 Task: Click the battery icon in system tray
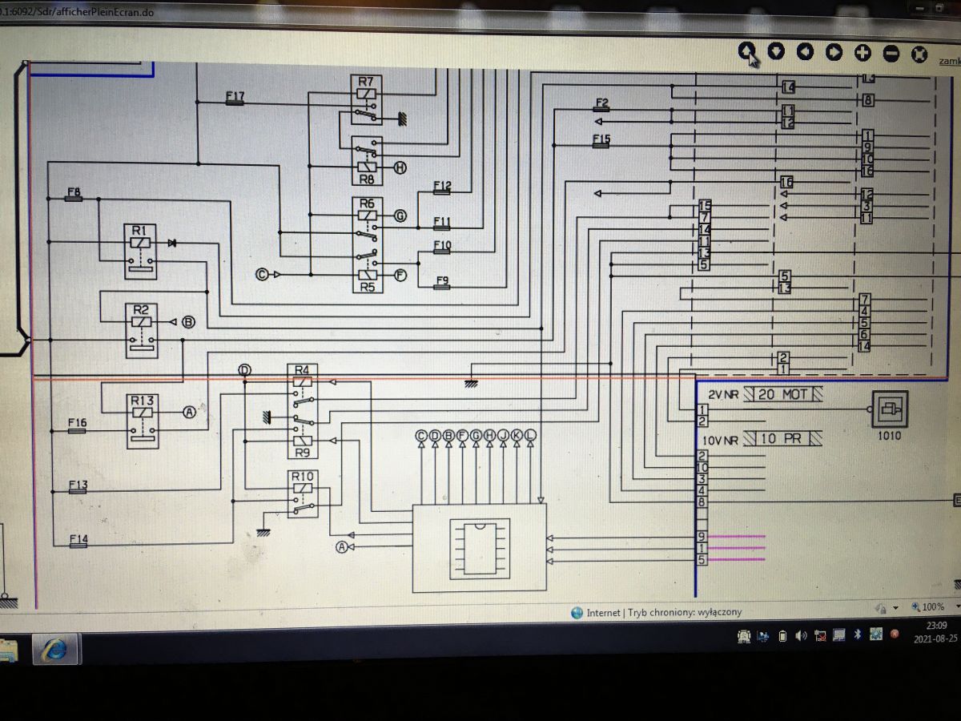click(782, 637)
